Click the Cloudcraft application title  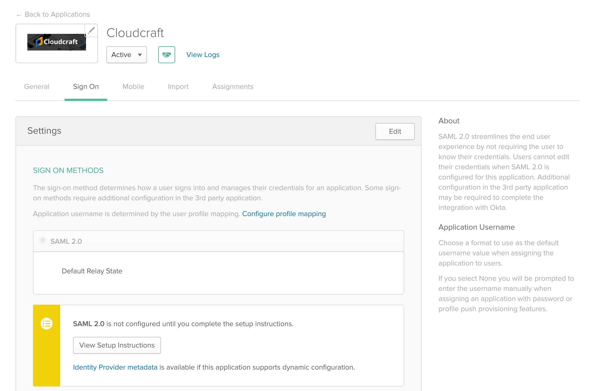135,33
